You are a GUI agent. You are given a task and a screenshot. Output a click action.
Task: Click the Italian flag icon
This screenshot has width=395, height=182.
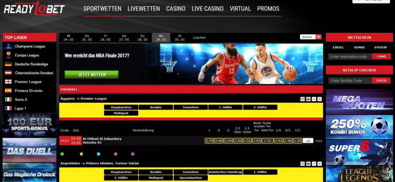coord(8,99)
